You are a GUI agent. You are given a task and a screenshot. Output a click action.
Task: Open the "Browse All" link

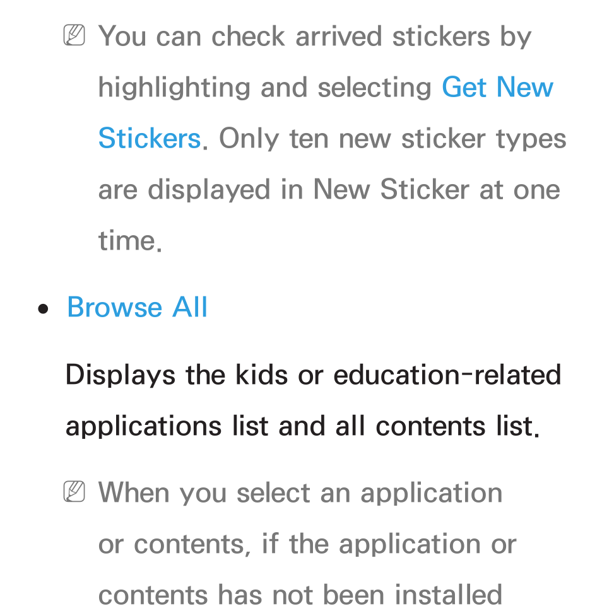[137, 307]
